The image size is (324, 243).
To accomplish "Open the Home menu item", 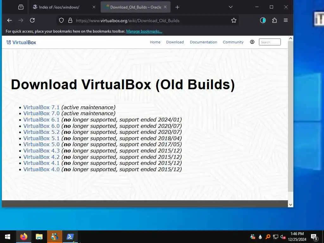I will (x=155, y=42).
